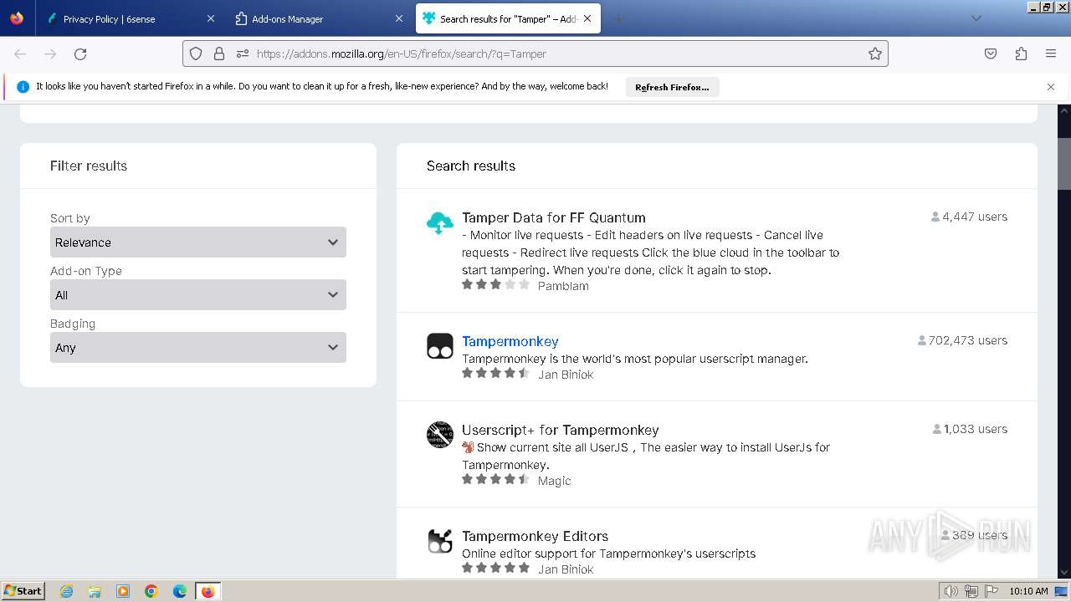The width and height of the screenshot is (1071, 602).
Task: Click the 1,033 users count
Action: click(970, 429)
